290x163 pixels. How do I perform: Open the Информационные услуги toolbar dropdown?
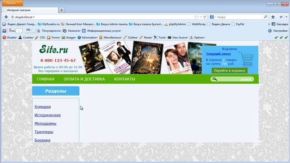[x=101, y=31]
